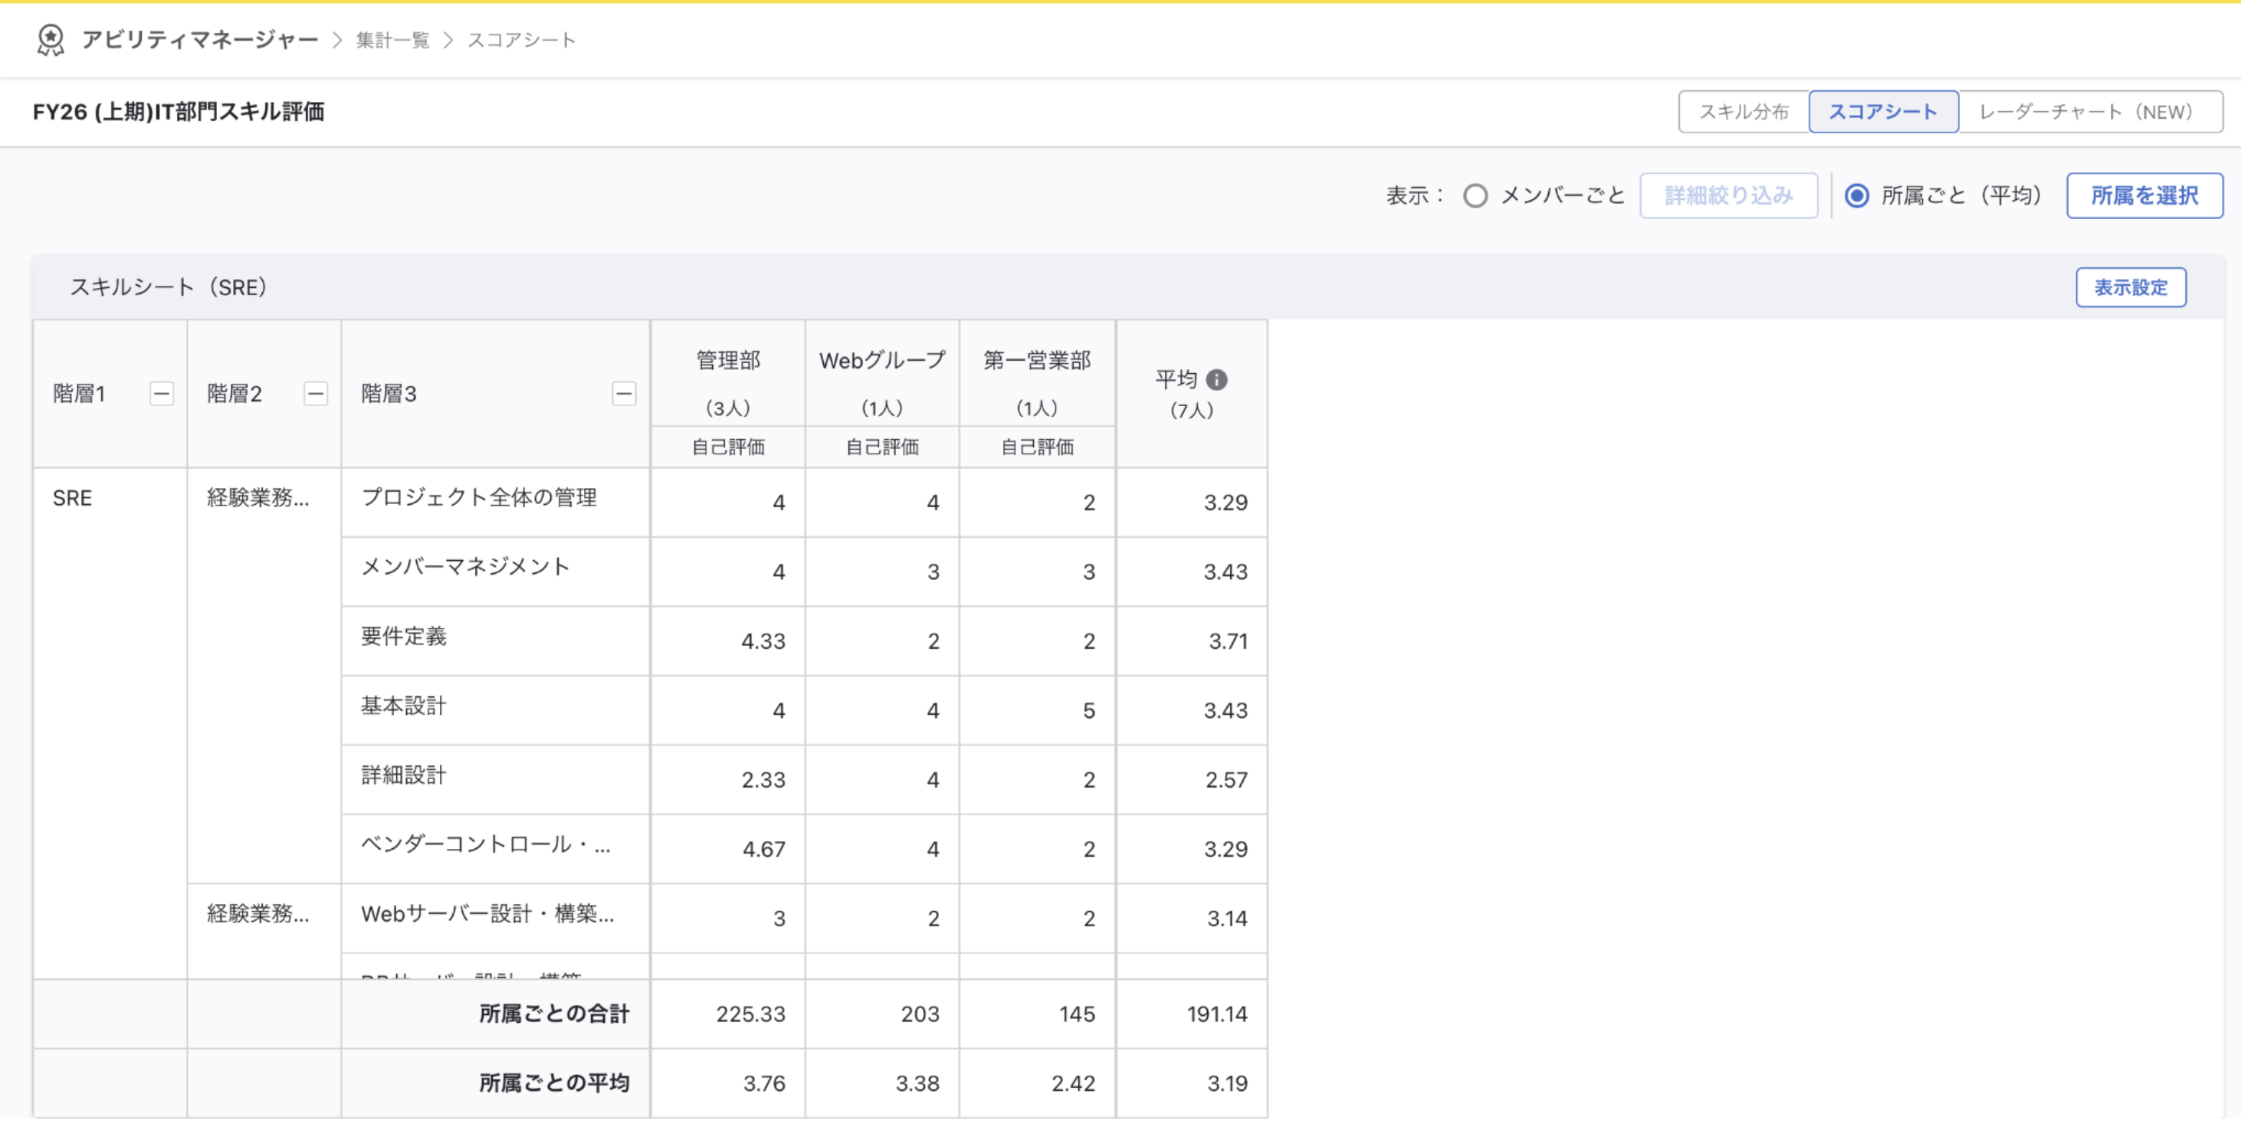The width and height of the screenshot is (2241, 1140).
Task: Click the スコアシート breadcrumb item
Action: (x=521, y=40)
